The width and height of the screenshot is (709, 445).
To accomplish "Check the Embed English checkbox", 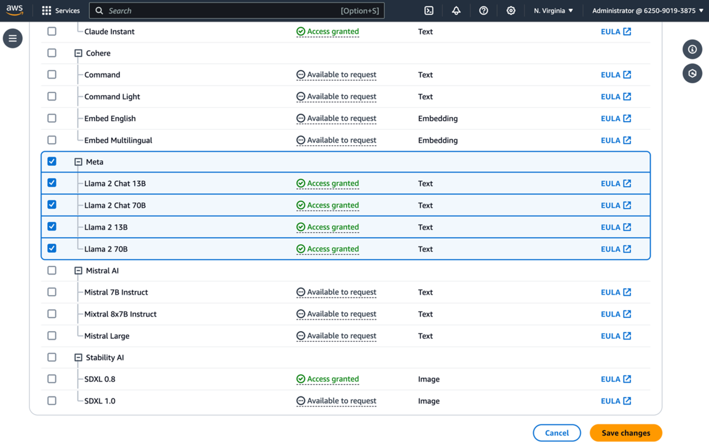I will point(52,118).
